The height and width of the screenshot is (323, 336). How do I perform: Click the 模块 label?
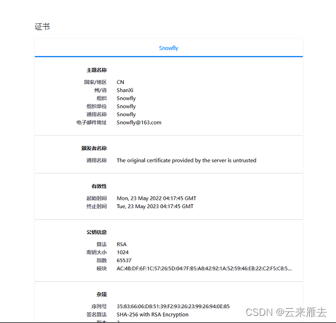pos(102,268)
